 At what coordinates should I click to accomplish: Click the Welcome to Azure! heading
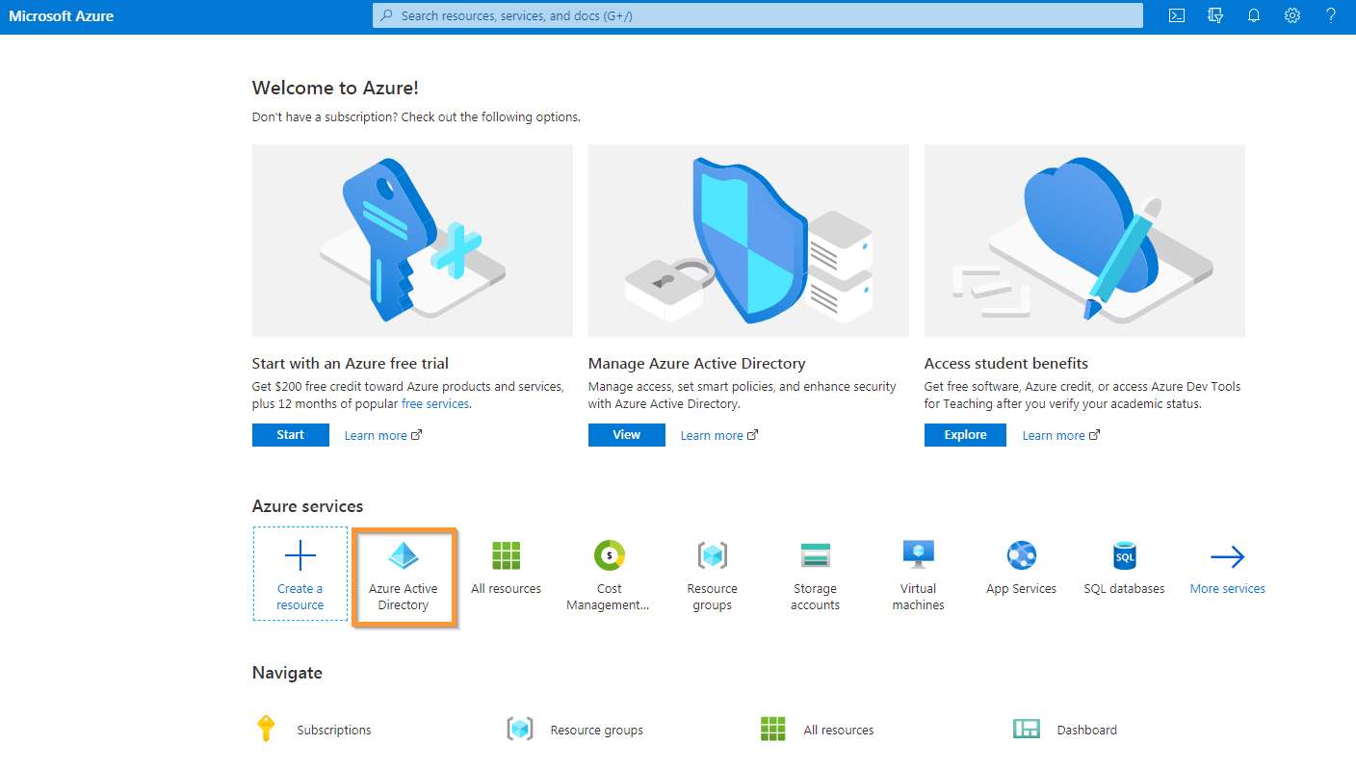335,88
